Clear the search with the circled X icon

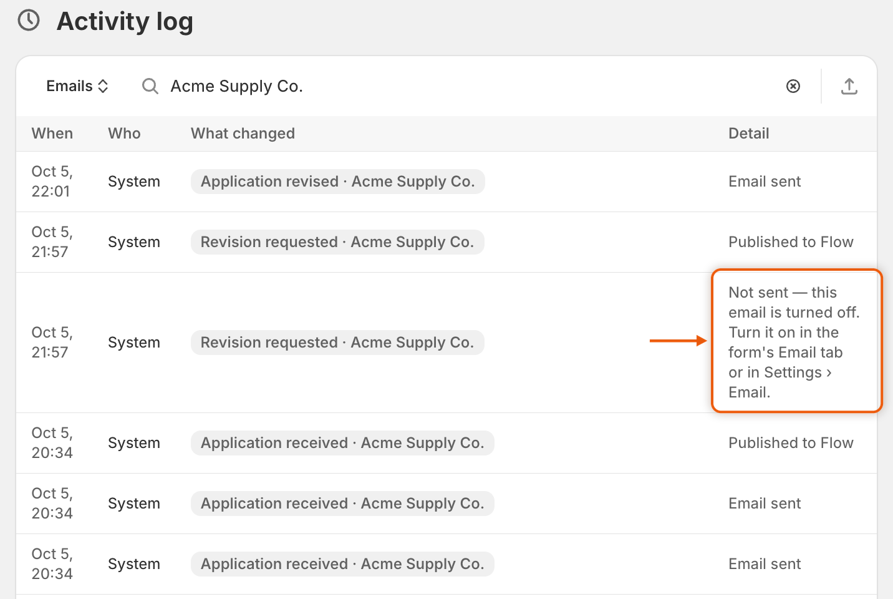(x=793, y=86)
